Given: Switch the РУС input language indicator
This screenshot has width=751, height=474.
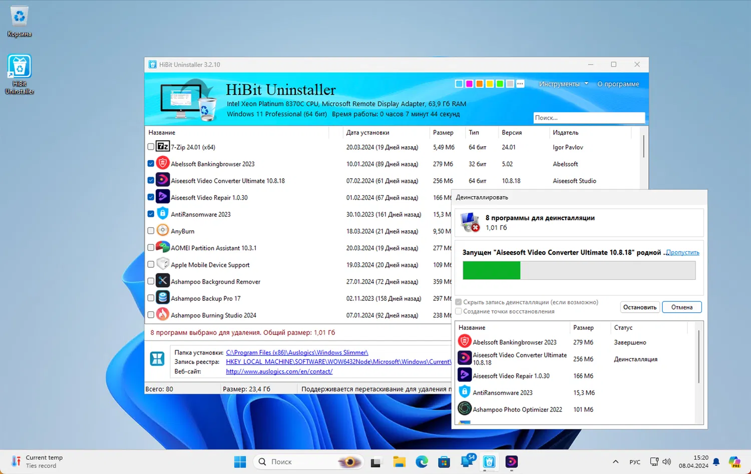Looking at the screenshot, I should [635, 461].
